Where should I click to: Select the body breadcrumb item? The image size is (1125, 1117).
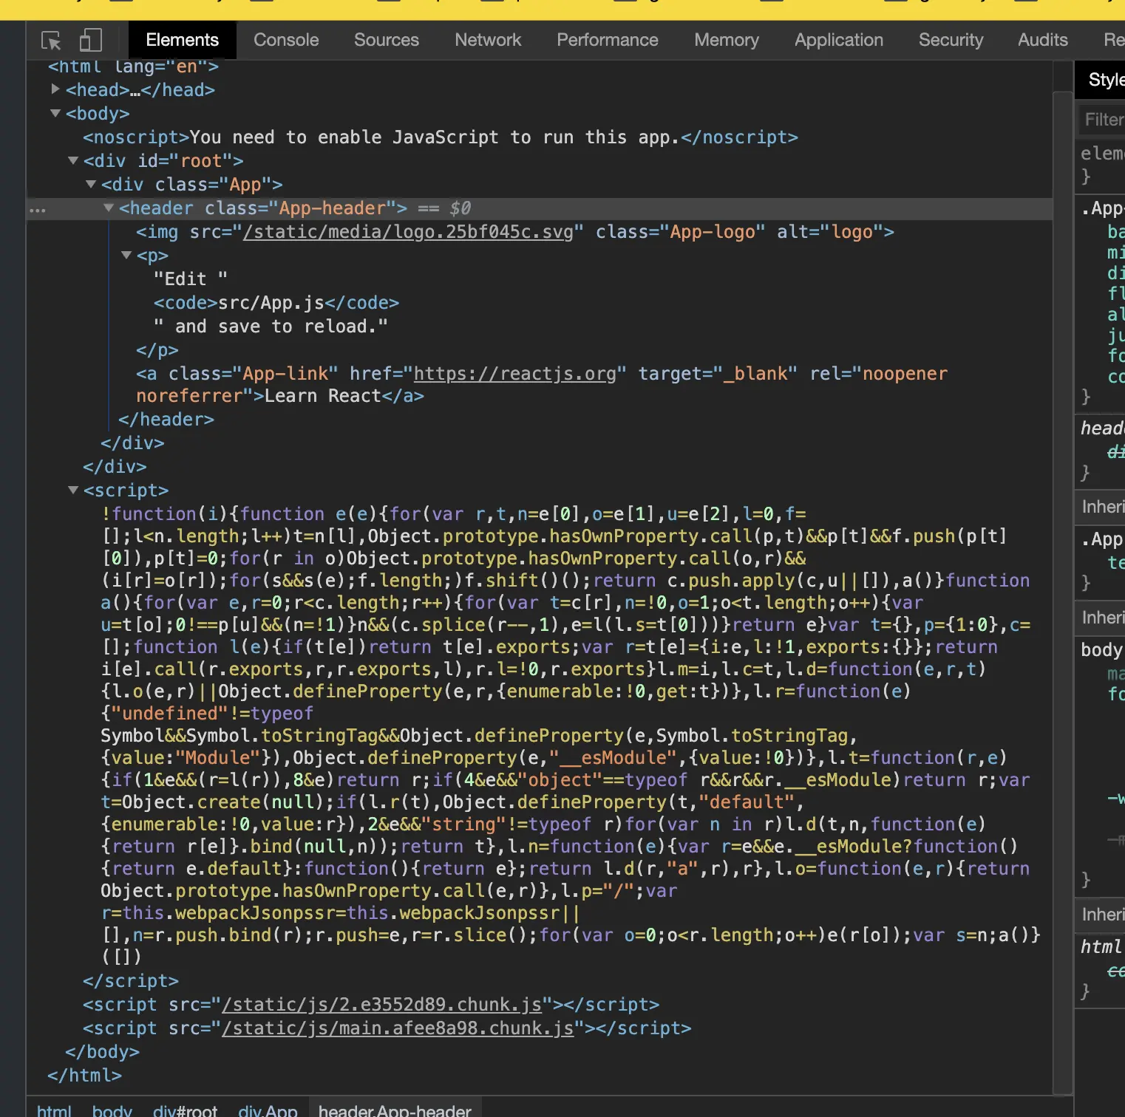[x=112, y=1110]
